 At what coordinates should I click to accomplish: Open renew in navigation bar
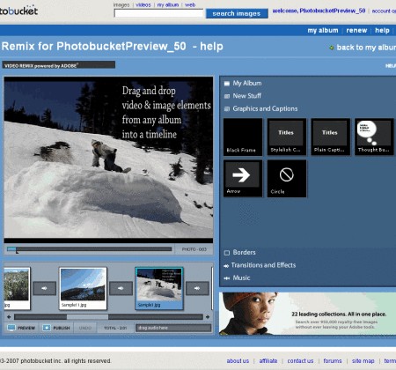click(356, 30)
